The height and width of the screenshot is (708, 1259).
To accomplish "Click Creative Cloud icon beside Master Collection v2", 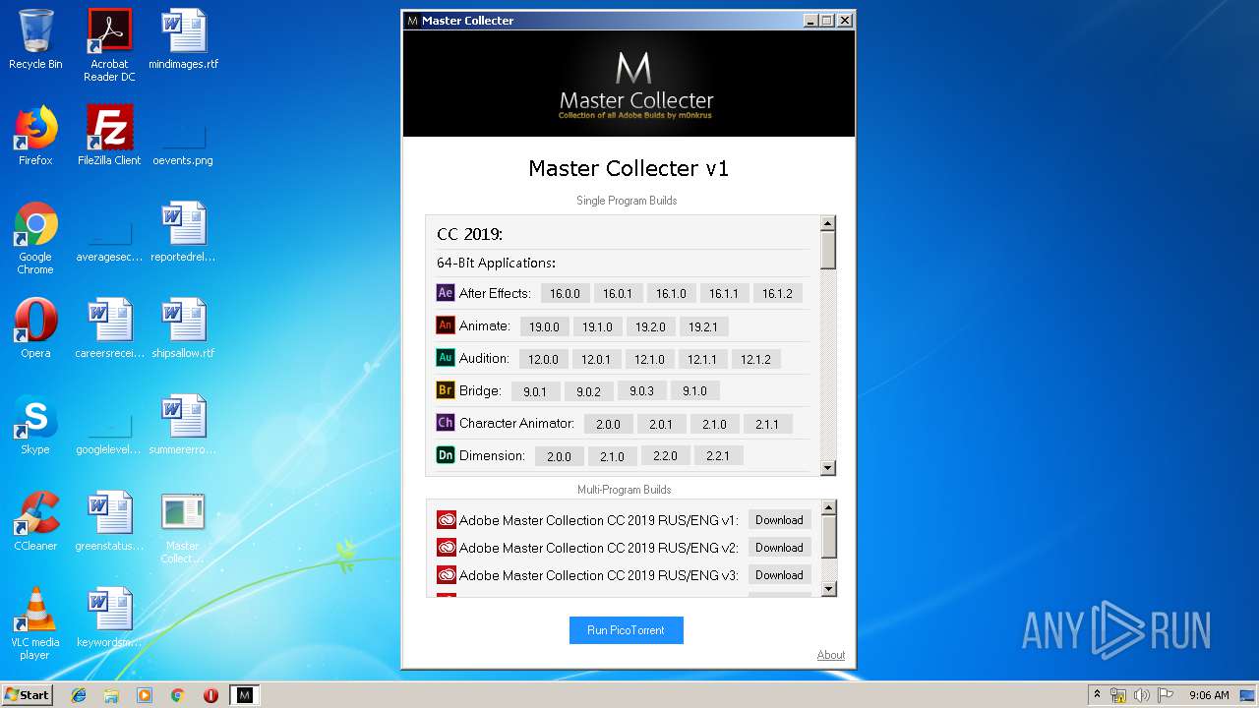I will [447, 548].
